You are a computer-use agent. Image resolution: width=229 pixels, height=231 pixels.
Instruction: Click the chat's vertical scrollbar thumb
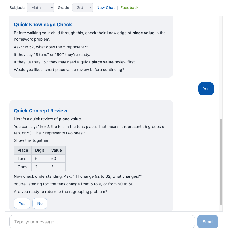(221, 162)
